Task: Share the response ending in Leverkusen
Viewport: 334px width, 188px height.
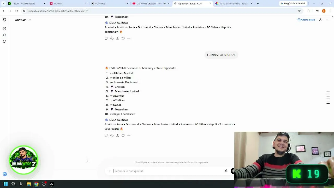Action: tap(117, 136)
